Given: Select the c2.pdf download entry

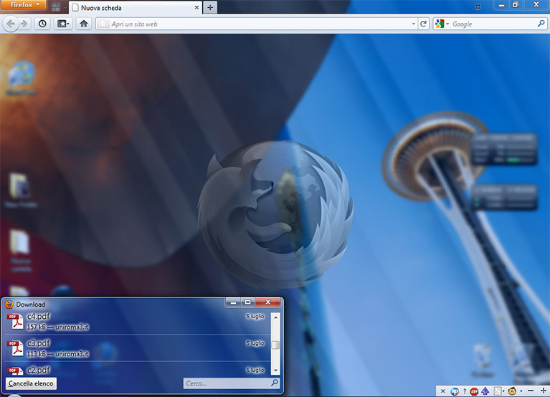Looking at the screenshot, I should (x=137, y=369).
